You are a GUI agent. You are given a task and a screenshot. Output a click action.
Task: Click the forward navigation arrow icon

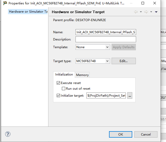pos(146,12)
